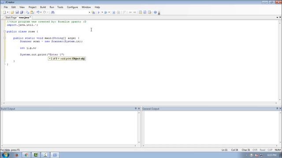Image resolution: width=282 pixels, height=158 pixels.
Task: Click the Find binoculars icon
Action: point(53,12)
